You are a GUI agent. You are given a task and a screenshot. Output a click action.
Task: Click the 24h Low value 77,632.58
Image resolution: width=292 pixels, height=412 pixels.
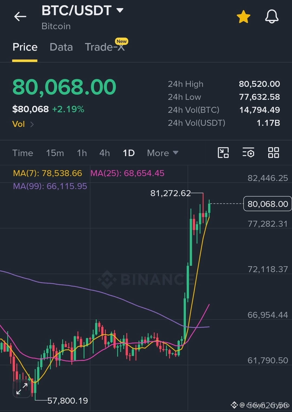259,97
